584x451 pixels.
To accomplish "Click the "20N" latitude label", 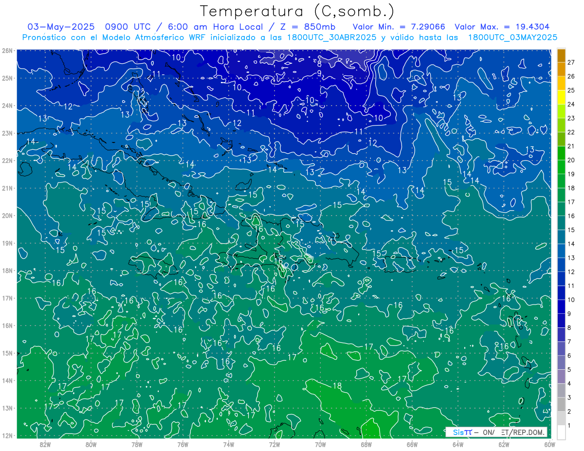I will click(7, 216).
